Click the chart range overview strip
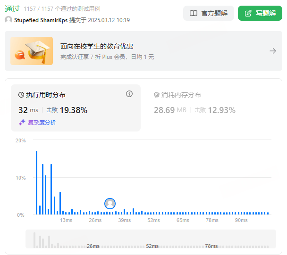Screen dimensions: 287x255 [x=151, y=239]
